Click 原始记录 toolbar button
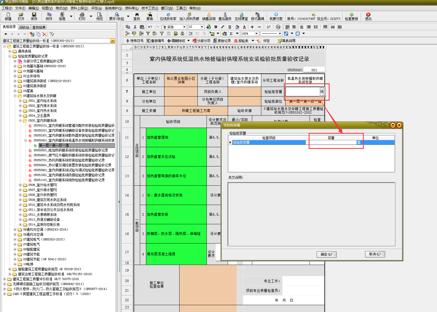This screenshot has height=312, width=437. coord(222,41)
